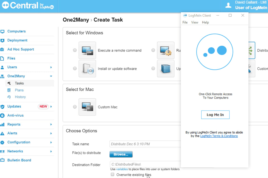This screenshot has width=268, height=178.
Task: Select the Bulletin Board icon
Action: pos(2,160)
